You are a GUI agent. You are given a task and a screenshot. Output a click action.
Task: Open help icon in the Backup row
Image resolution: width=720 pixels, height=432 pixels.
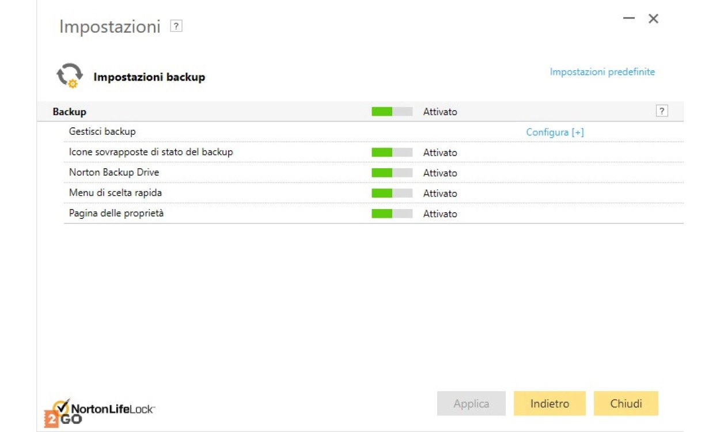coord(662,112)
